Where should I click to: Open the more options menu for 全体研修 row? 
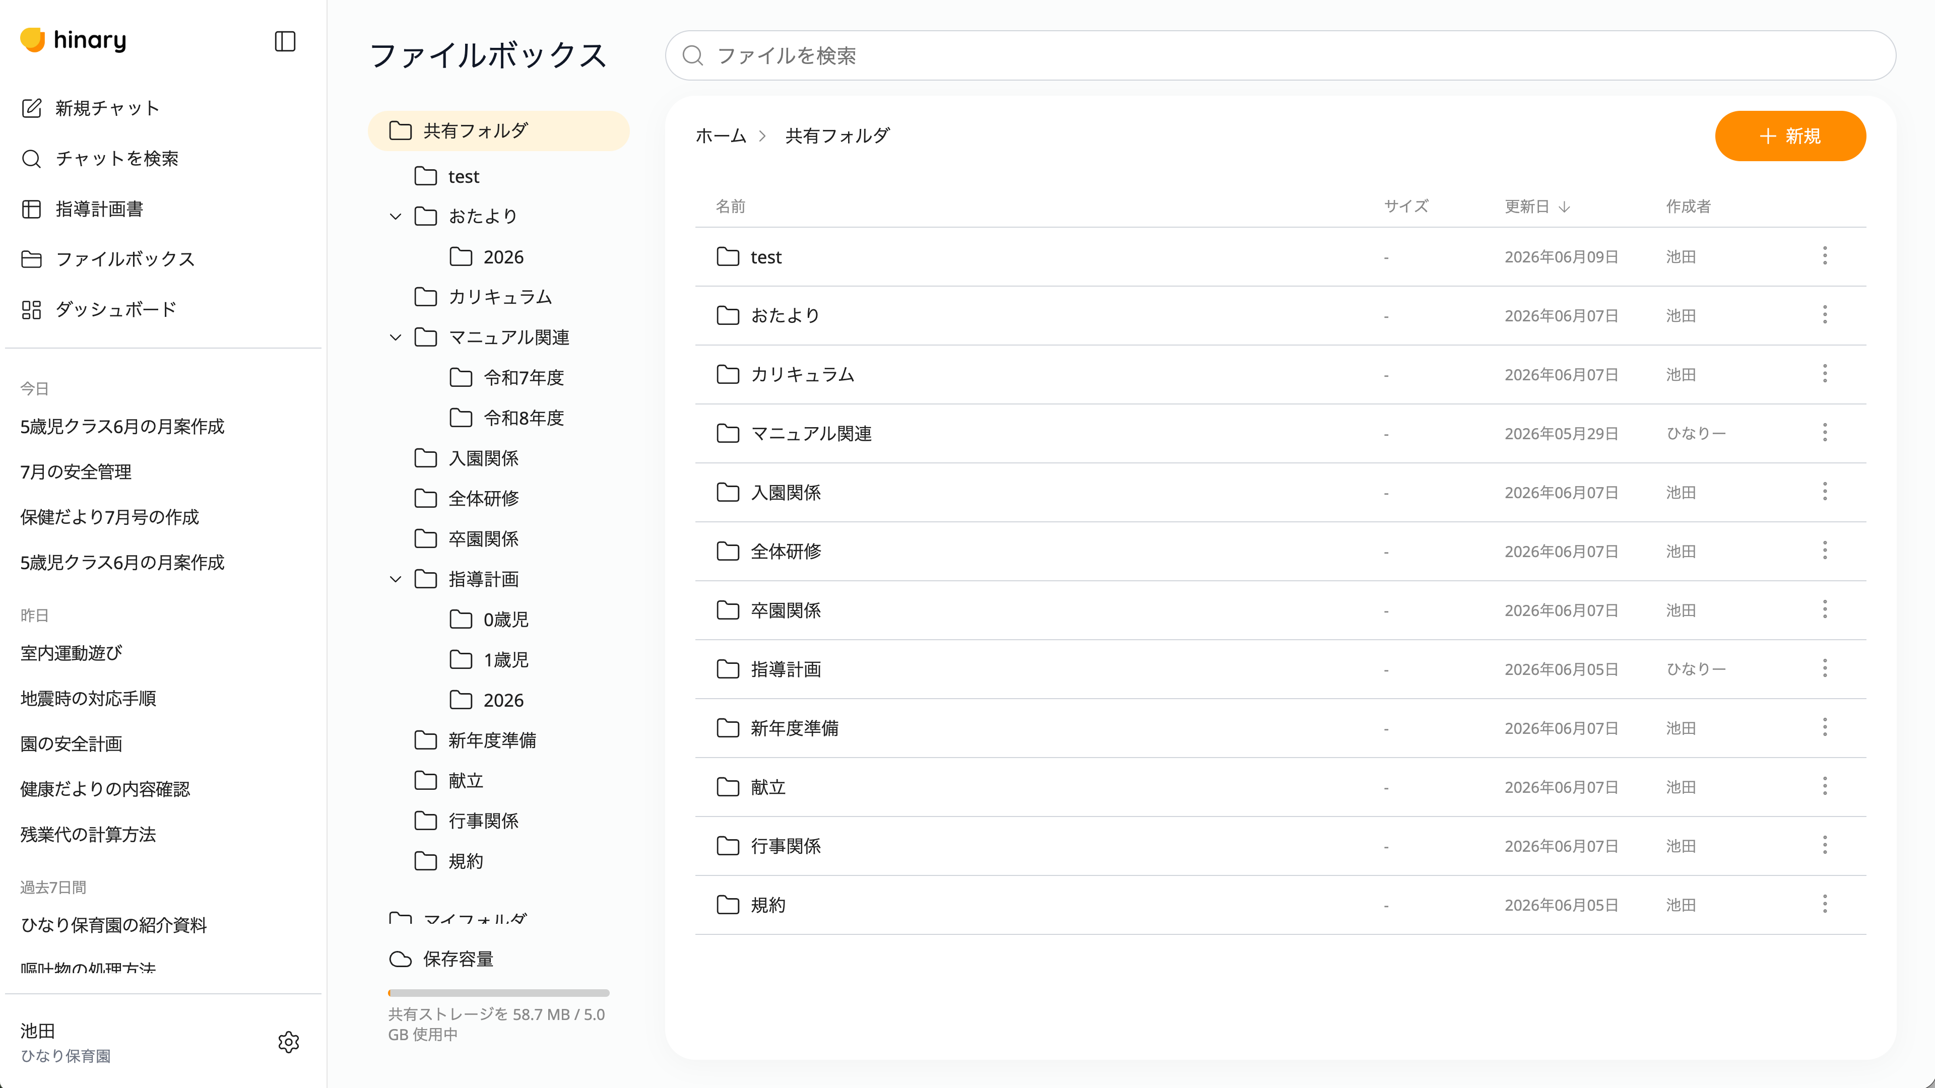[1825, 551]
